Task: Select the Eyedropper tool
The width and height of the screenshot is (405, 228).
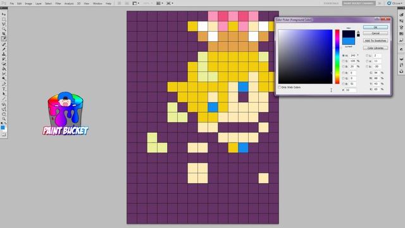Action: pyautogui.click(x=4, y=39)
